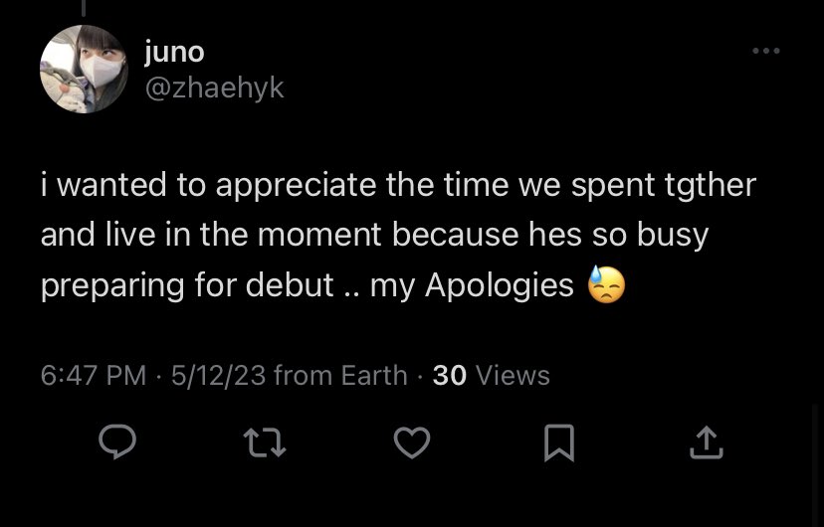Click the second line starting "and live"
This screenshot has height=527, width=824.
[x=375, y=235]
